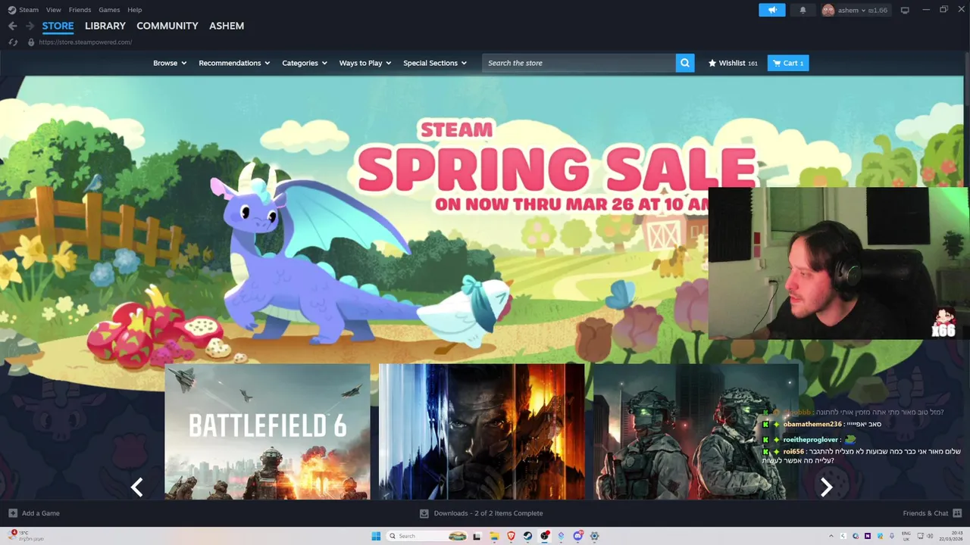Click the forward navigation arrow in Steam
Screen dimensions: 970x545
(x=30, y=26)
